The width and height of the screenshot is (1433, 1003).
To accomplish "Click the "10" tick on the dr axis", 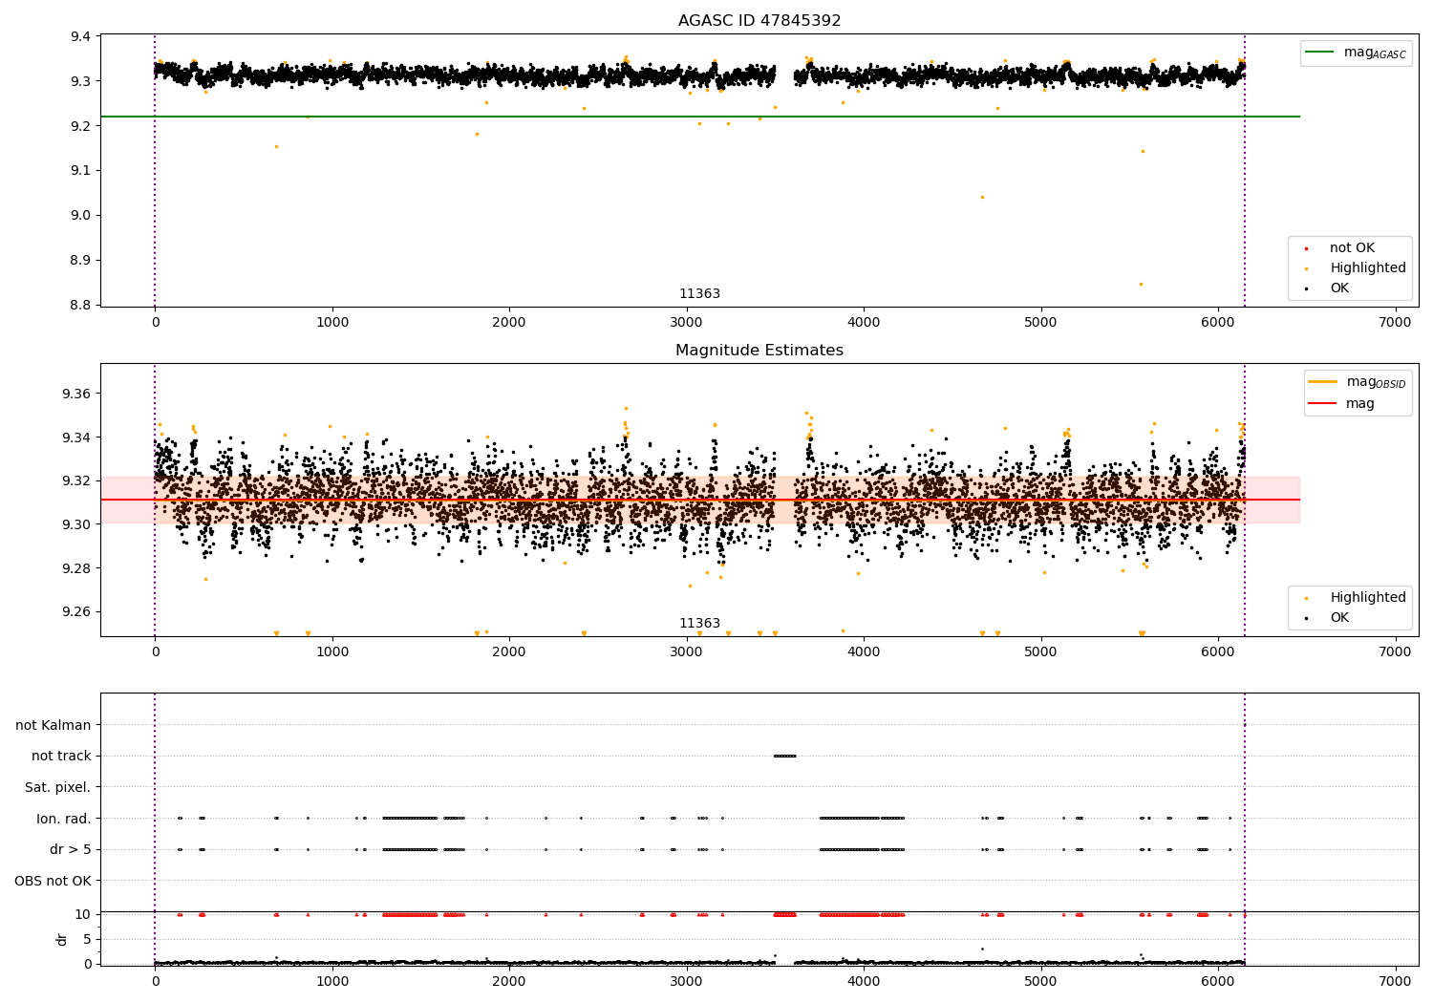I will pos(83,915).
